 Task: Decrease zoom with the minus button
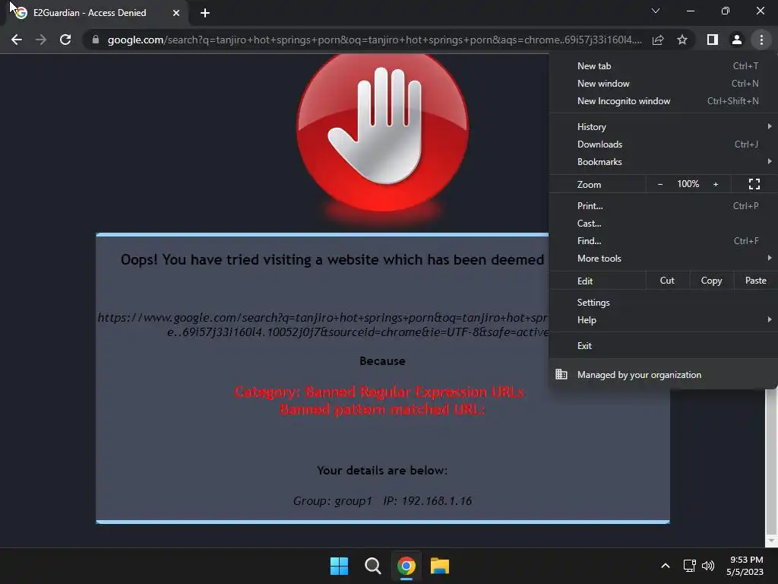click(x=660, y=184)
